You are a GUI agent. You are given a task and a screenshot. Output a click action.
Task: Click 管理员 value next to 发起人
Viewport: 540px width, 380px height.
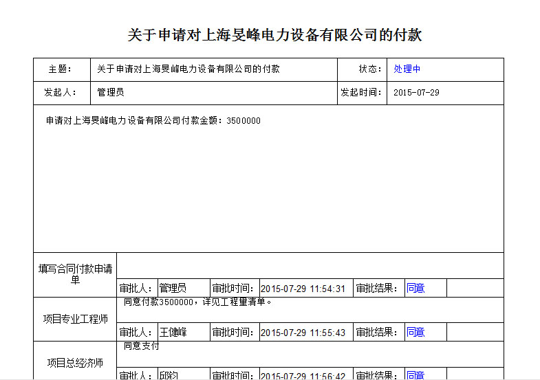(x=110, y=93)
